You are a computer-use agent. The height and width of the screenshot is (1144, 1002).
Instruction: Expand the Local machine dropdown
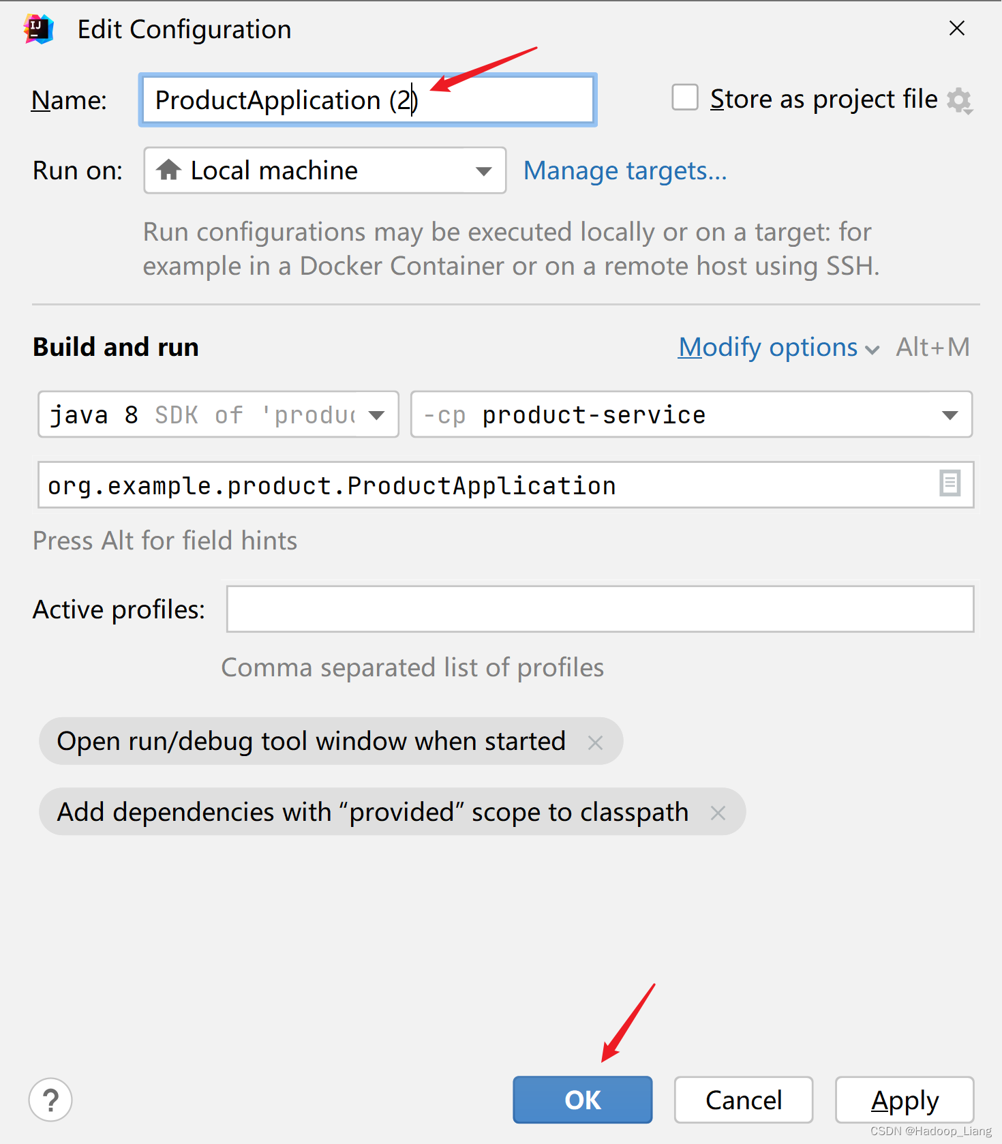coord(483,171)
